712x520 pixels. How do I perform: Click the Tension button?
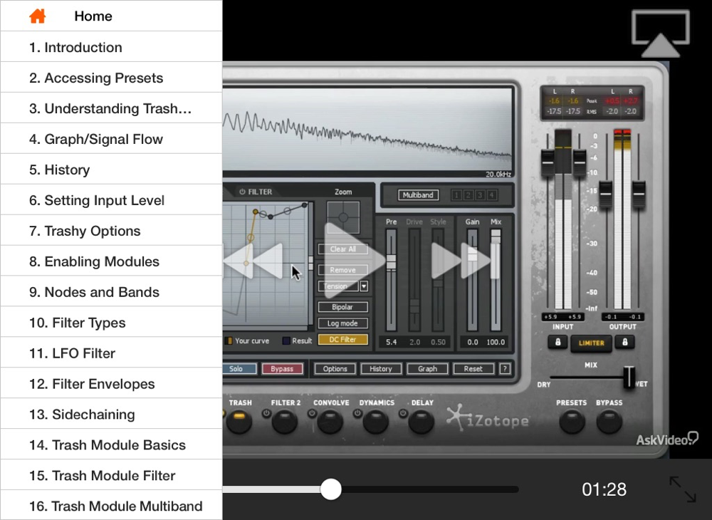click(x=338, y=286)
